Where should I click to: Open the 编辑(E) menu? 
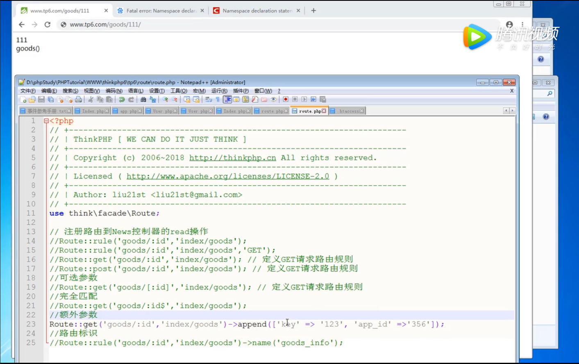(49, 91)
